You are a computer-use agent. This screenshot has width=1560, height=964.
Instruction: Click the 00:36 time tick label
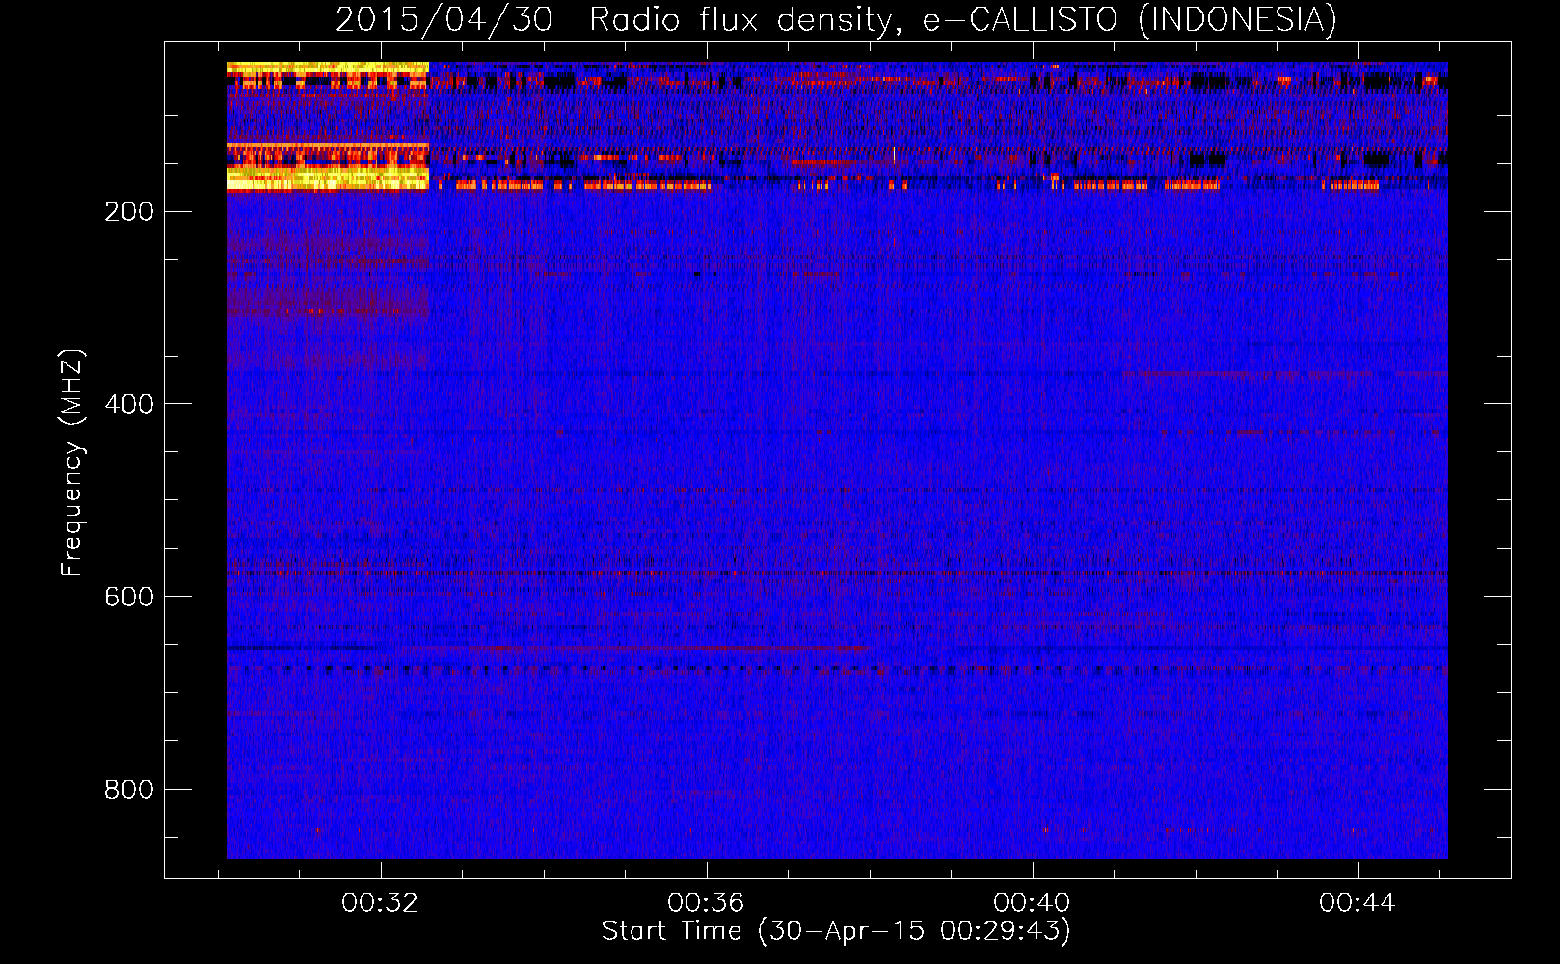pyautogui.click(x=706, y=903)
